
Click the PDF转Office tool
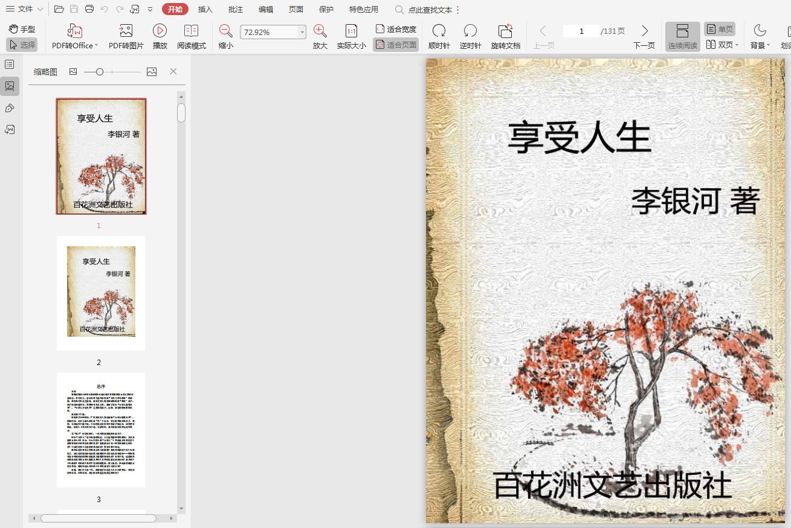click(75, 37)
